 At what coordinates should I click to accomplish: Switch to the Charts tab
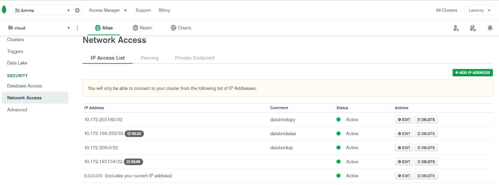tap(181, 28)
